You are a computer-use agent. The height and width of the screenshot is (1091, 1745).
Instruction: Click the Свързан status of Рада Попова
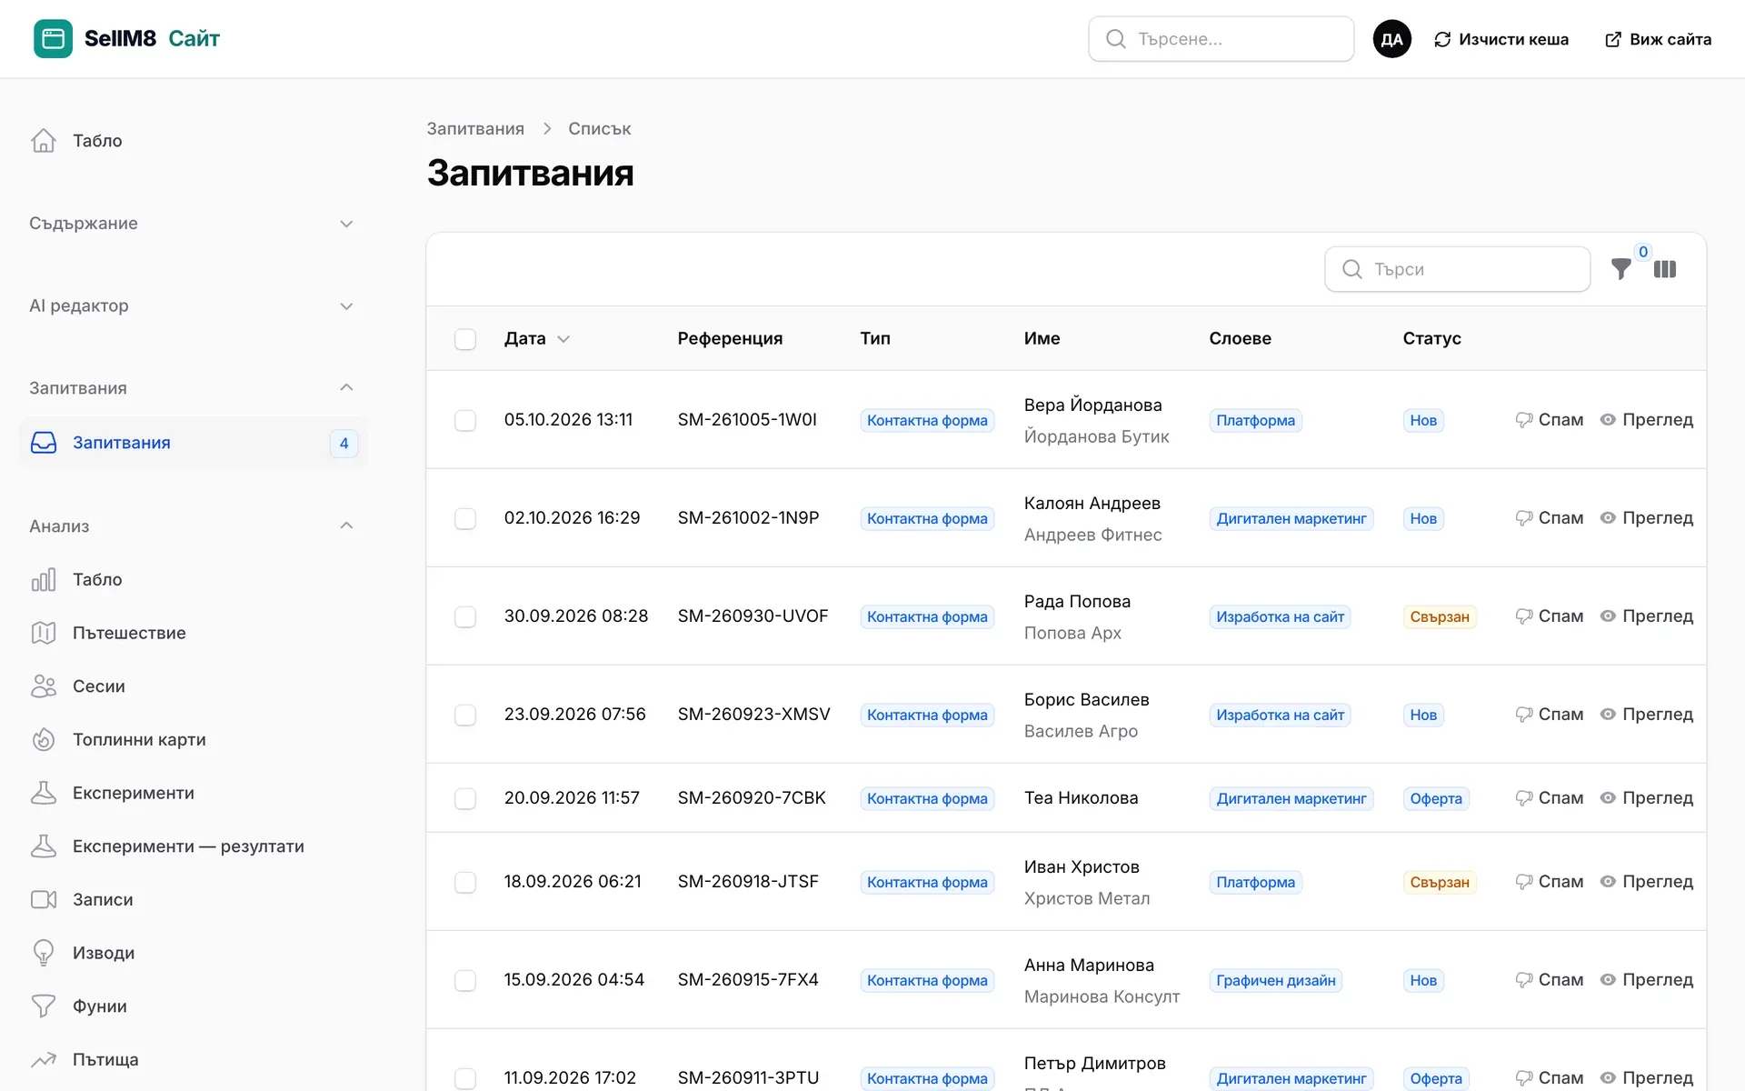coord(1440,616)
